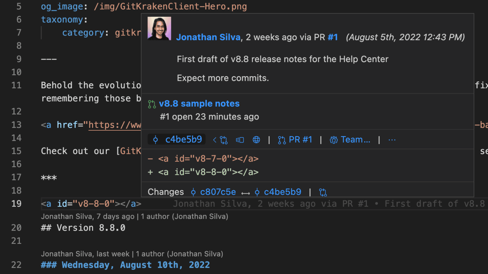This screenshot has height=274, width=488.
Task: Click the pull request icon beside v8.8 sample notes
Action: [x=152, y=104]
